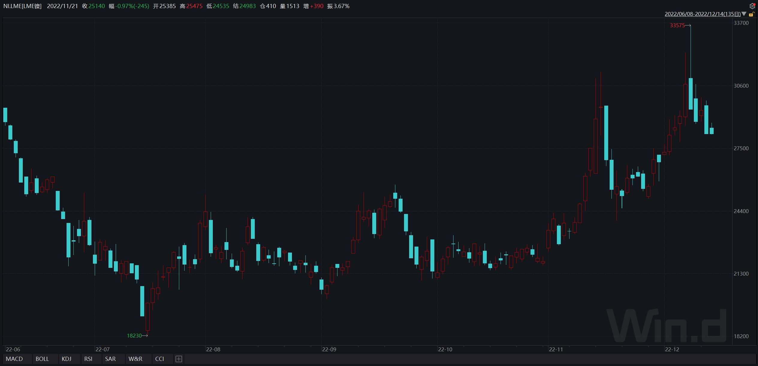Click the 33575 high price marker

coord(677,25)
